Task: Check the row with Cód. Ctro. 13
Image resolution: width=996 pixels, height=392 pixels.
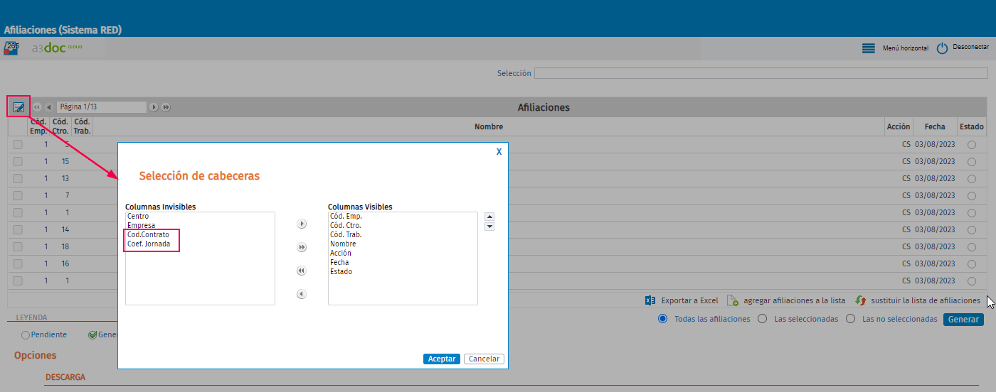Action: 18,178
